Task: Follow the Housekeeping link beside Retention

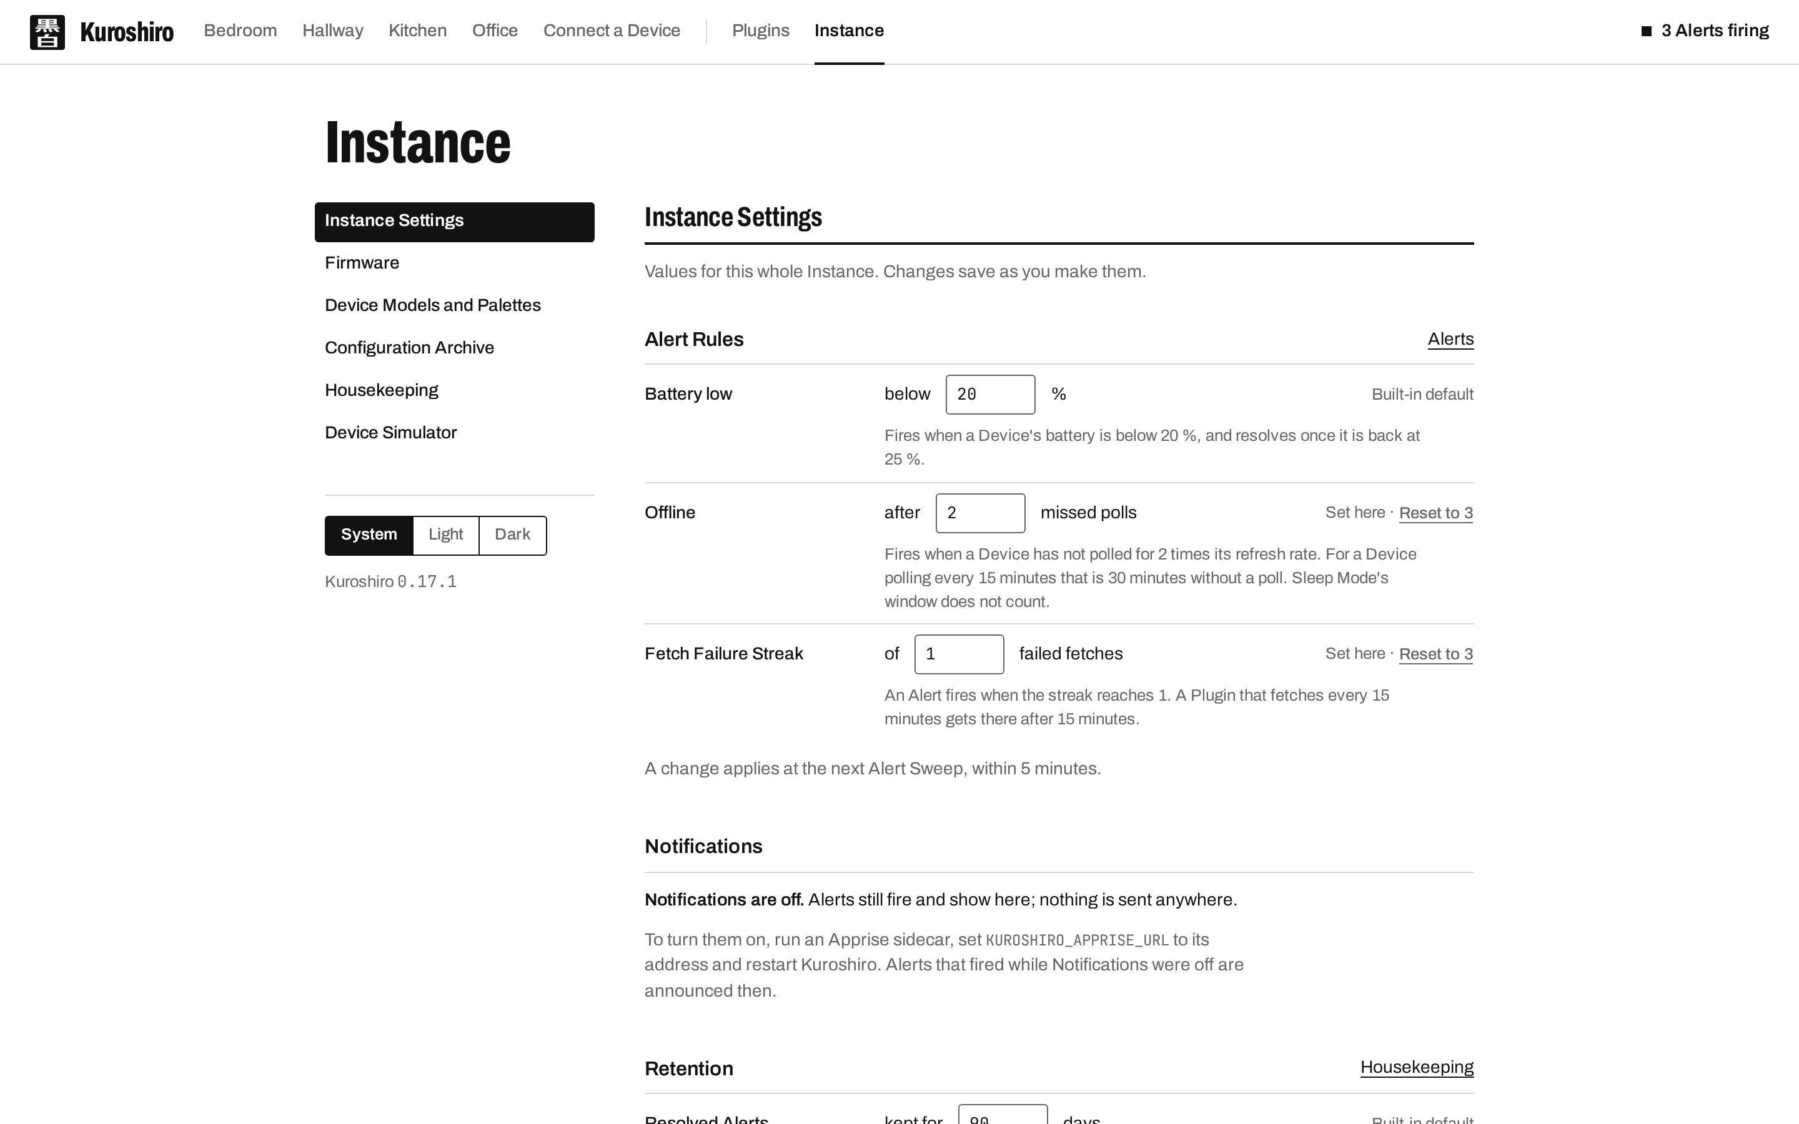Action: [x=1417, y=1068]
